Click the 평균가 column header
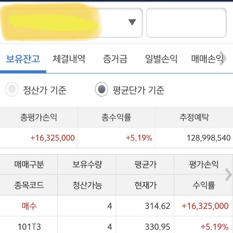The height and width of the screenshot is (233, 233). [145, 164]
